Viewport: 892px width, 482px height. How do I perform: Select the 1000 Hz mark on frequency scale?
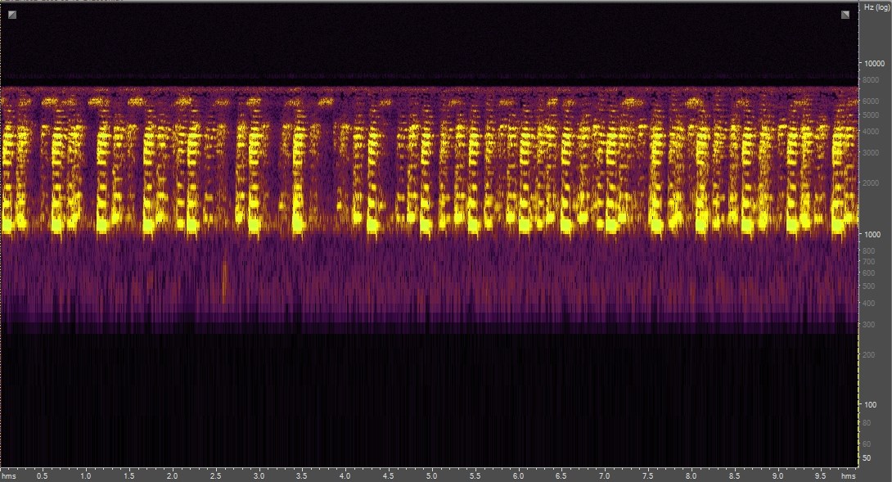pos(872,234)
